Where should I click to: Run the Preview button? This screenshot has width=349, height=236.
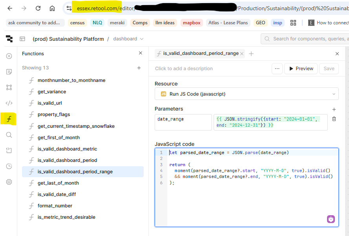(x=301, y=69)
